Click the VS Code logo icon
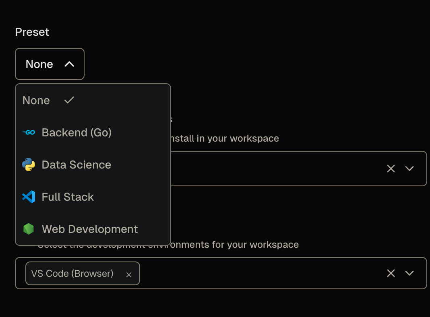 tap(29, 197)
